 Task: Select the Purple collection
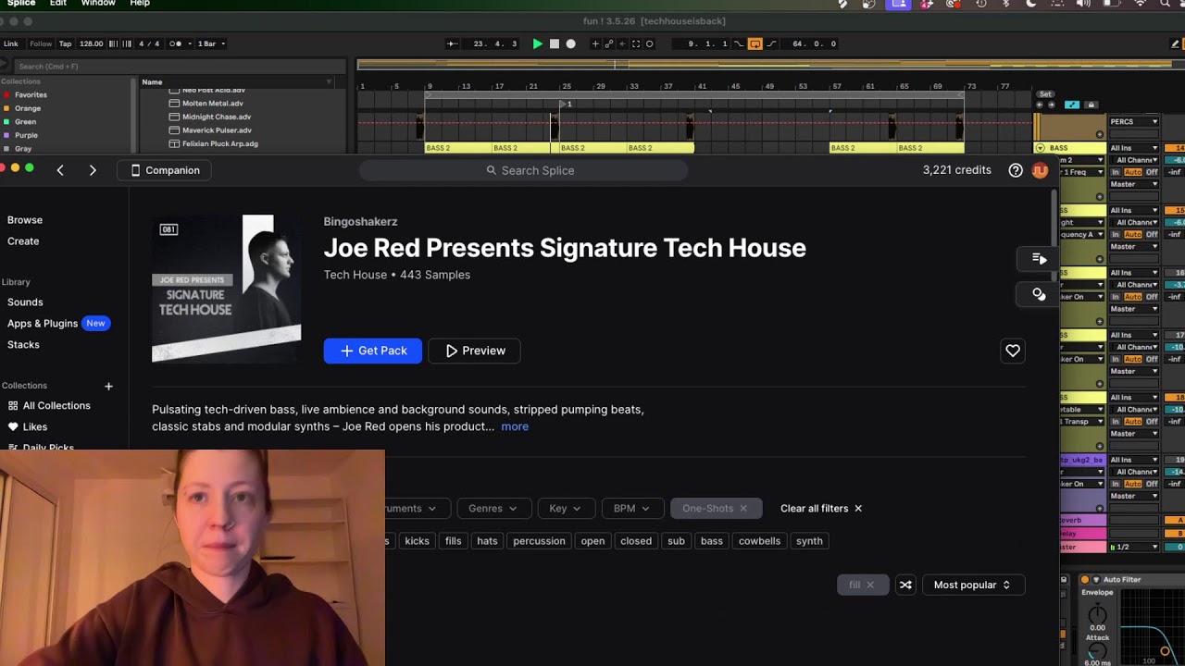pyautogui.click(x=27, y=135)
